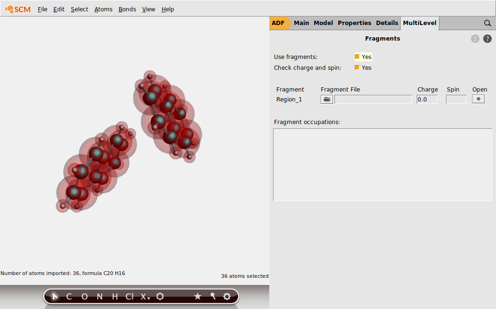This screenshot has width=496, height=309.
Task: Open the Atoms menu
Action: coord(103,9)
